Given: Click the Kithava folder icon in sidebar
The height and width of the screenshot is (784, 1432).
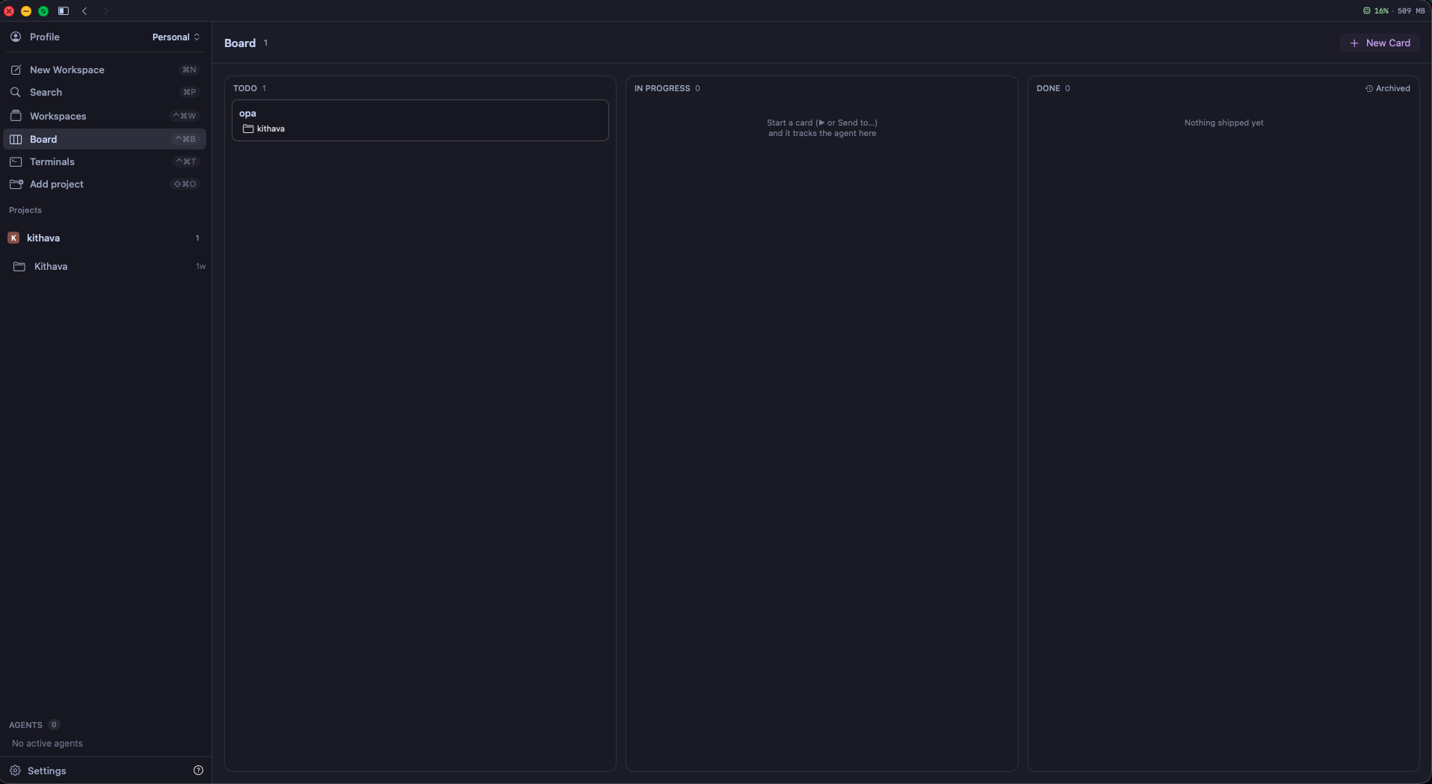Looking at the screenshot, I should (x=19, y=266).
